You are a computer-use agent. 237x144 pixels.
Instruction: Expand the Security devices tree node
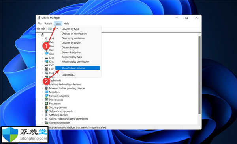coord(43,107)
